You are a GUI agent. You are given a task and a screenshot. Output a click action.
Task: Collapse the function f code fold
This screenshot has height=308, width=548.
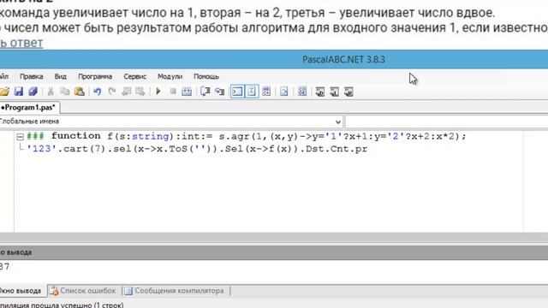(21, 137)
